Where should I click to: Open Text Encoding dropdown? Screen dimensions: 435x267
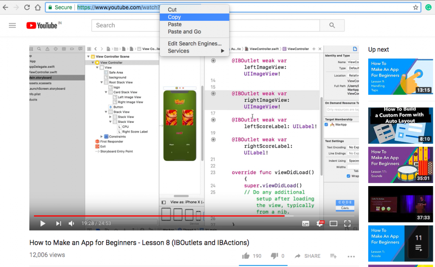[x=353, y=147]
